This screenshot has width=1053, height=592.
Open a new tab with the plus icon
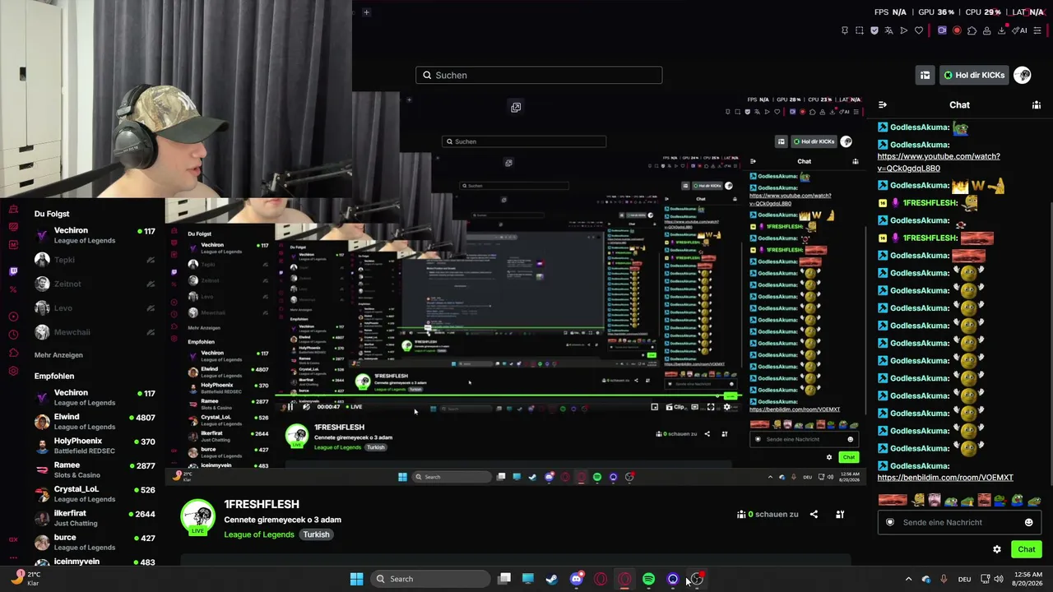pyautogui.click(x=366, y=12)
